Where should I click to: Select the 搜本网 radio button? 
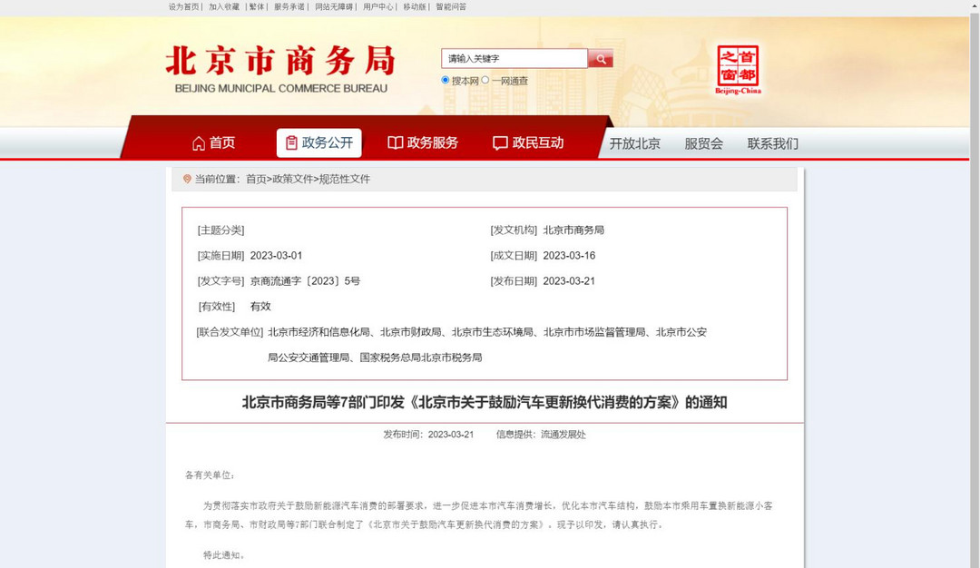coord(445,80)
